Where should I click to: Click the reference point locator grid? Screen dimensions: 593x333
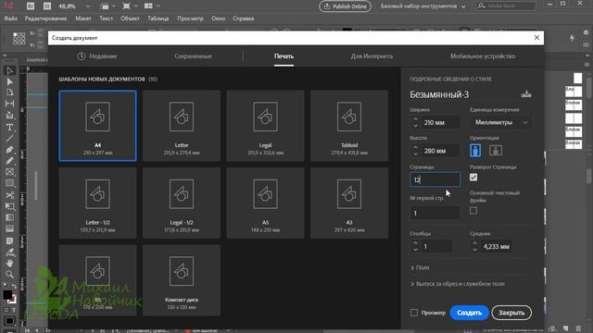click(19, 38)
